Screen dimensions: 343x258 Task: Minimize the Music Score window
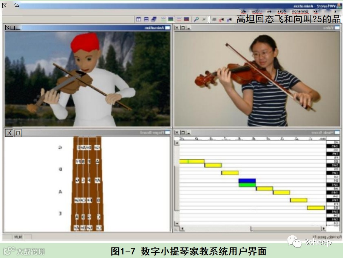tap(188, 133)
